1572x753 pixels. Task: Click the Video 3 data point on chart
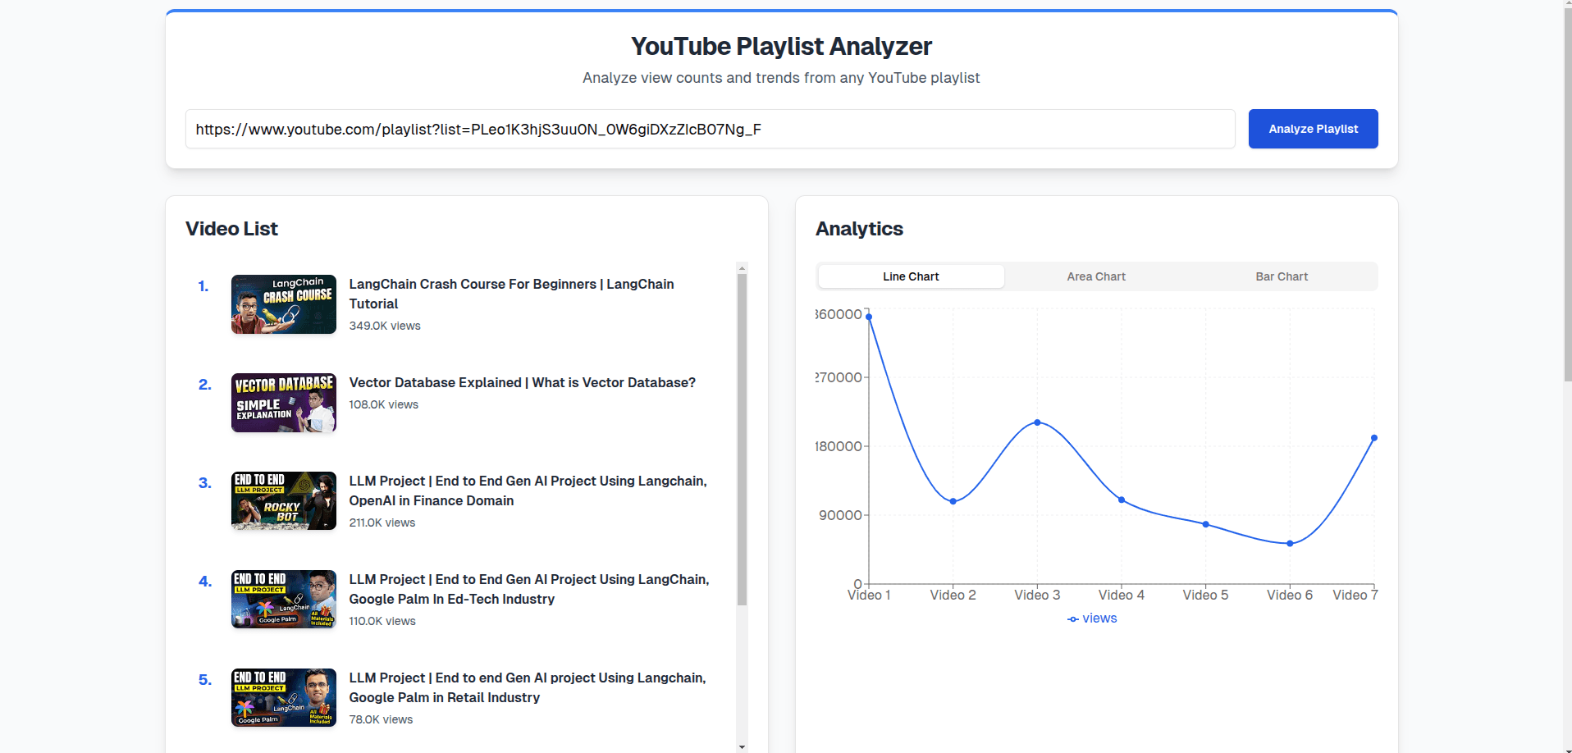(x=1037, y=422)
